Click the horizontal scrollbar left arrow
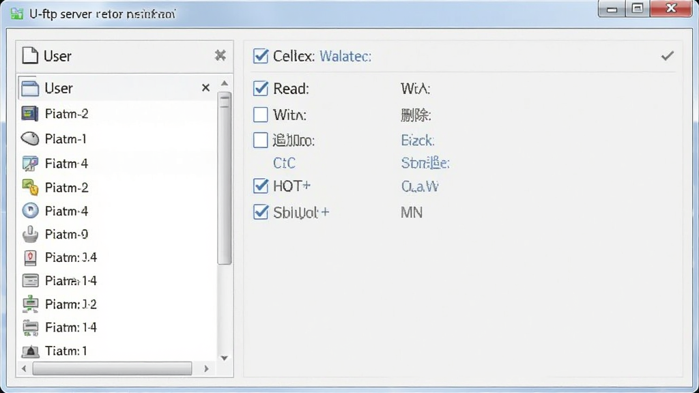699x393 pixels. coord(24,368)
